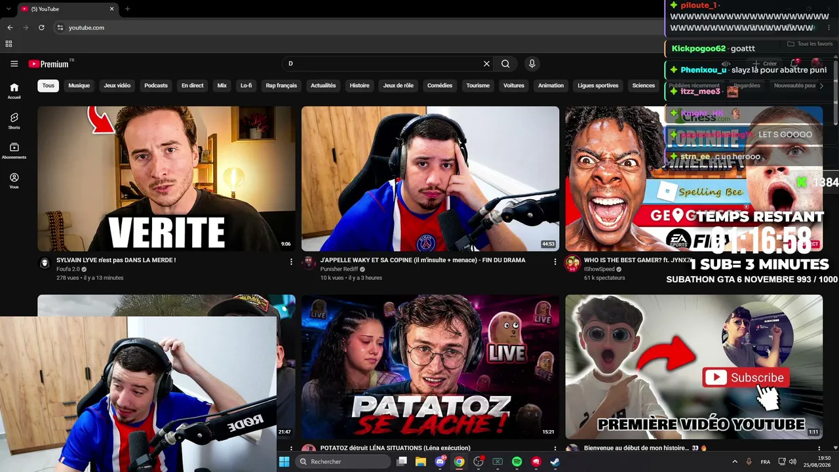Expand the Chrome tab search chevron
Screen dimensions: 839x472
point(7,9)
